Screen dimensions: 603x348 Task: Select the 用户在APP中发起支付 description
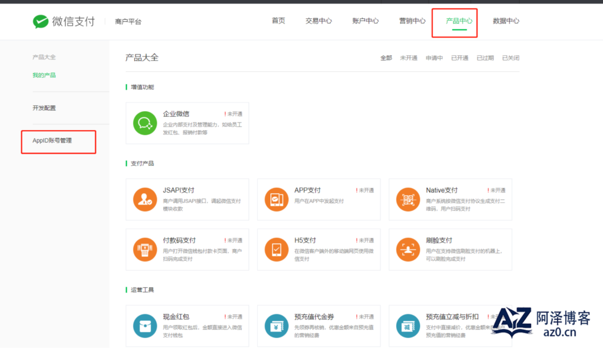(x=319, y=201)
